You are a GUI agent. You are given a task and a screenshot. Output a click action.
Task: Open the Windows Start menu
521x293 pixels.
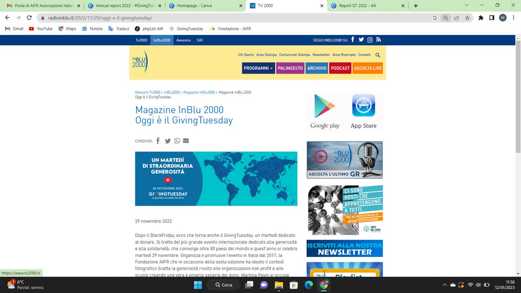pos(198,285)
